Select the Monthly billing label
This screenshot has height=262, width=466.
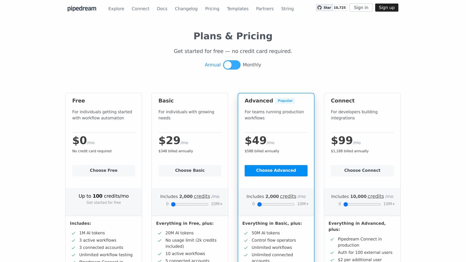[x=252, y=65]
